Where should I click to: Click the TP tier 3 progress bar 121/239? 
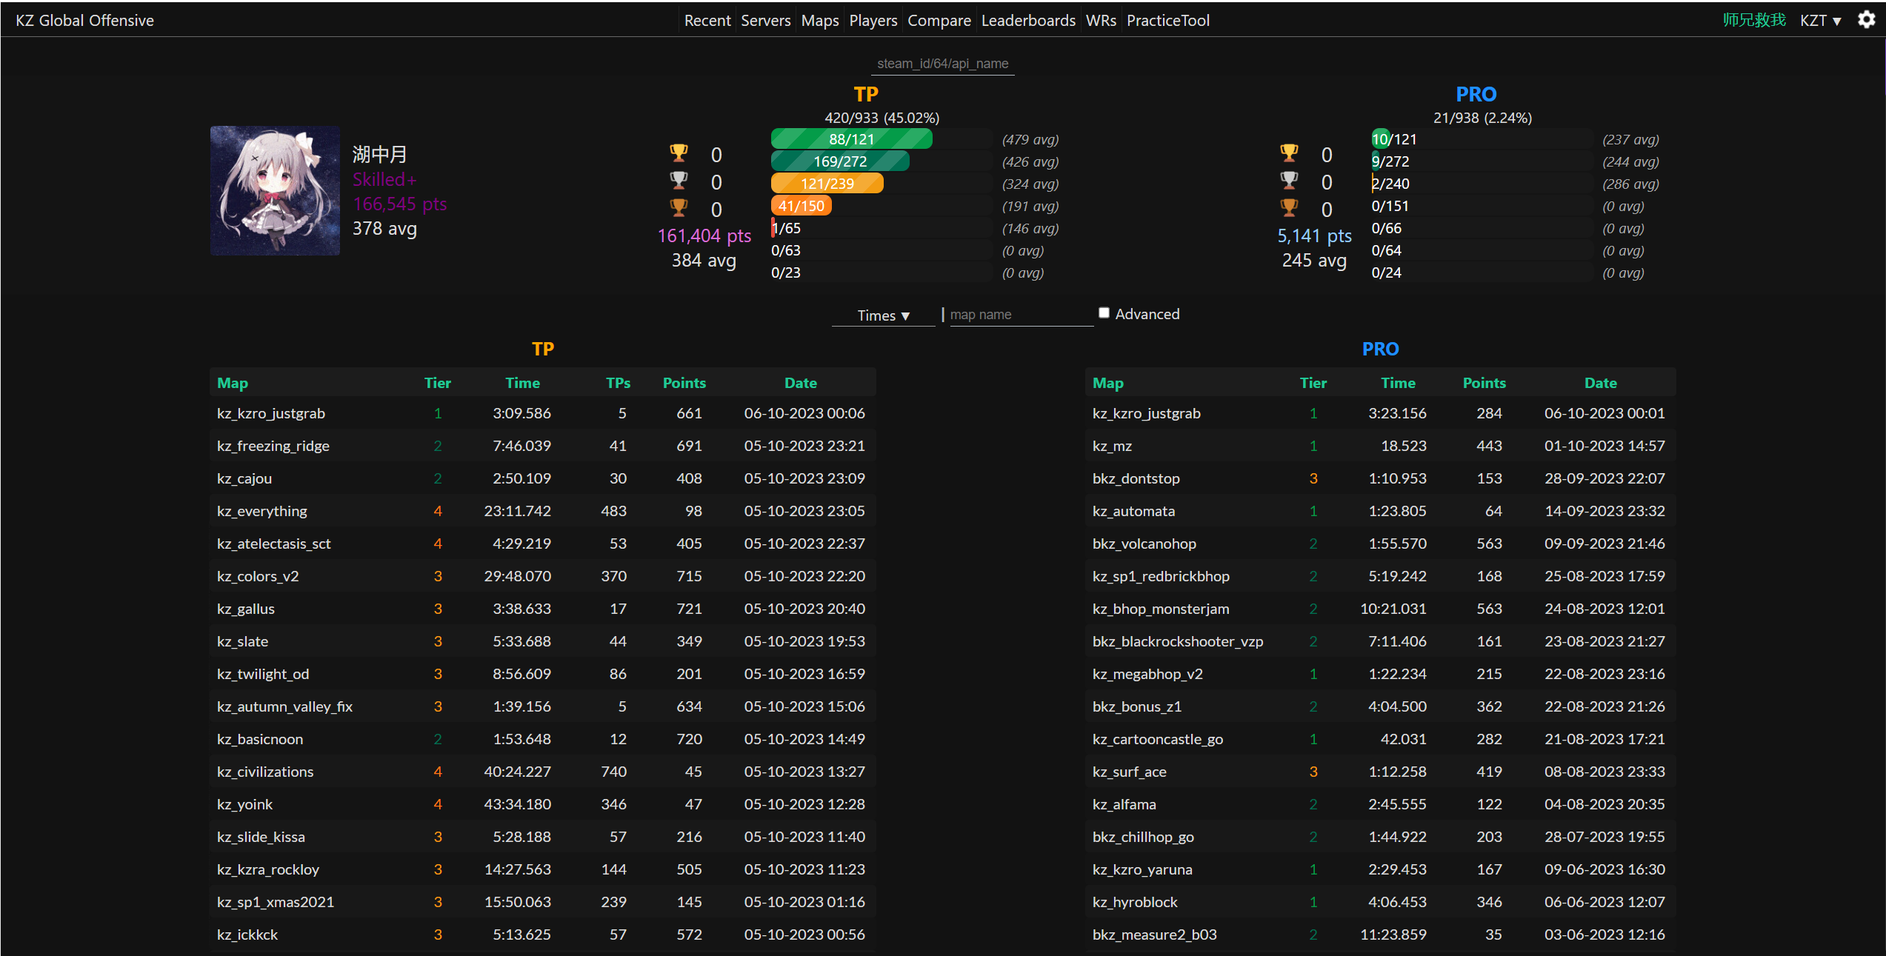(827, 184)
